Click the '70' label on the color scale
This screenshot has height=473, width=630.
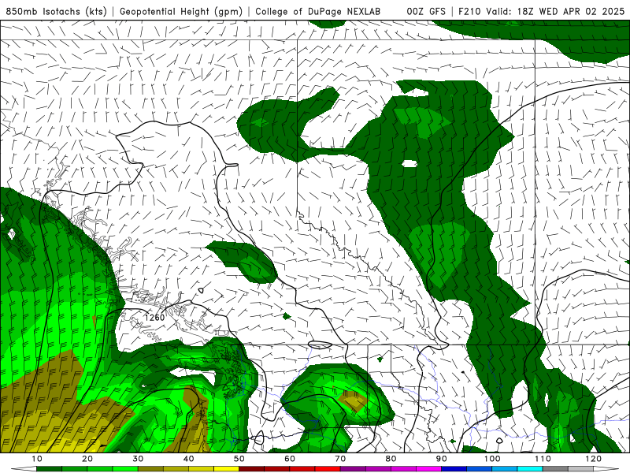click(340, 459)
